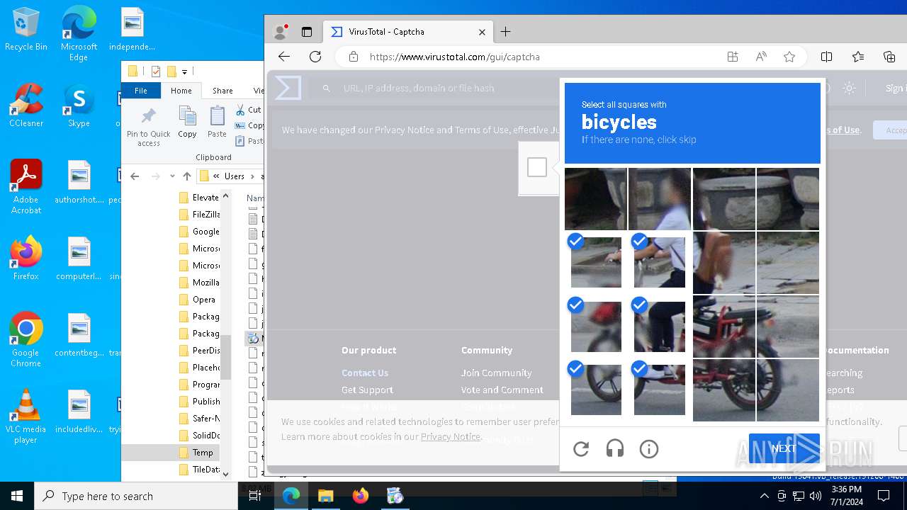The width and height of the screenshot is (907, 510).
Task: Deselect captcha tile showing front wheel
Action: pyautogui.click(x=596, y=390)
